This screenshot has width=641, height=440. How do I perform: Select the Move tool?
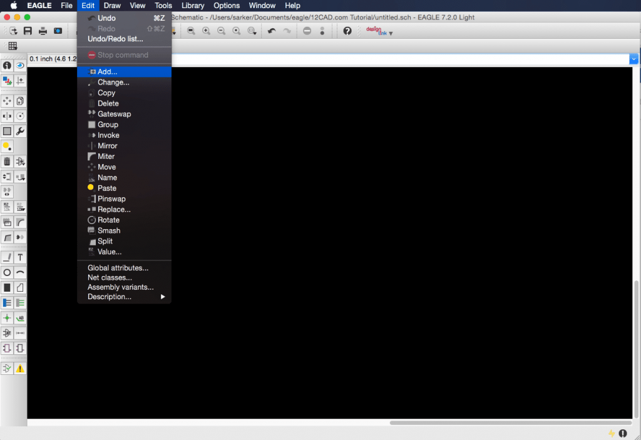[x=6, y=100]
